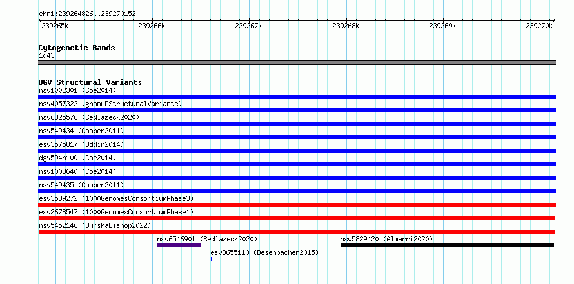
Task: Open the nsv6546901 (Sedlazeck2020) label
Action: point(207,239)
